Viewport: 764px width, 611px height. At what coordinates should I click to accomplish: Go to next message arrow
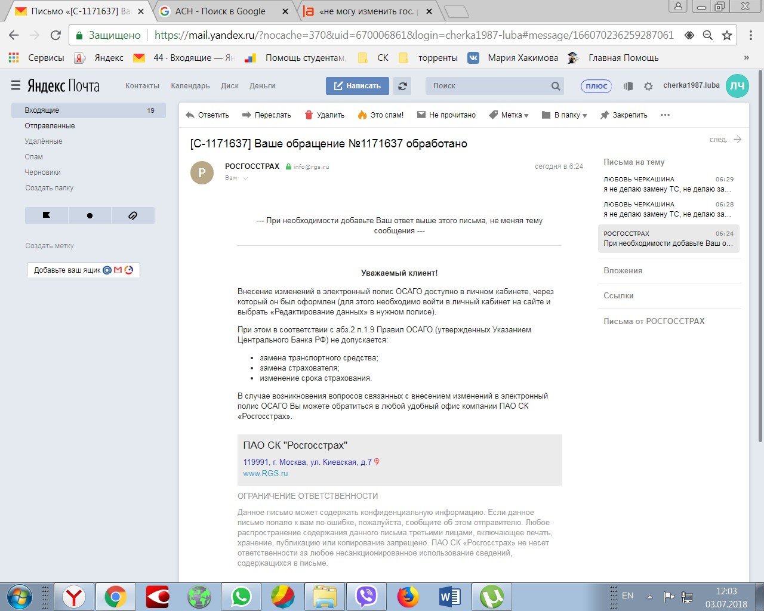738,140
